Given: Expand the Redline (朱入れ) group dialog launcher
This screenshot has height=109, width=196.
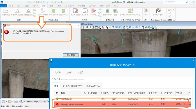Looking at the screenshot, I should tap(100, 20).
